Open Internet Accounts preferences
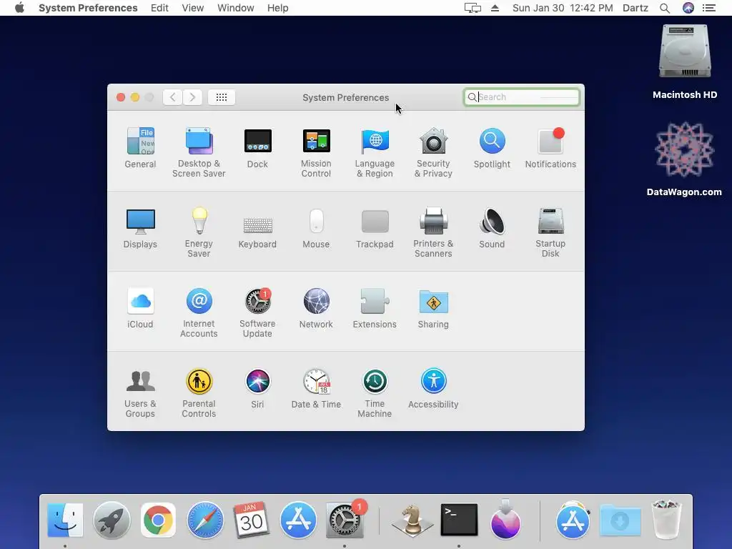 pyautogui.click(x=199, y=313)
